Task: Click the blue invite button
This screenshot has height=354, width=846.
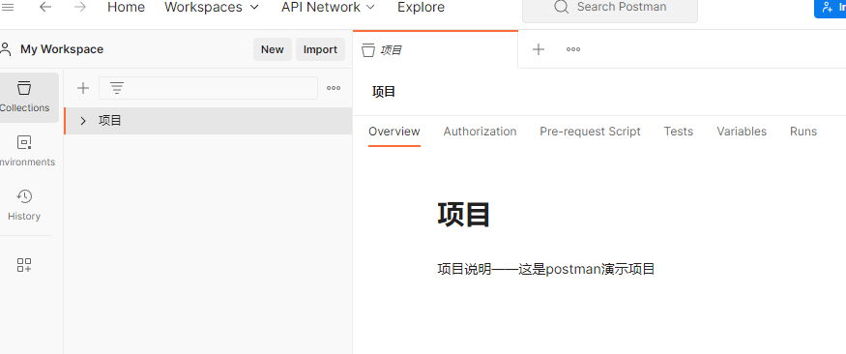Action: (830, 8)
